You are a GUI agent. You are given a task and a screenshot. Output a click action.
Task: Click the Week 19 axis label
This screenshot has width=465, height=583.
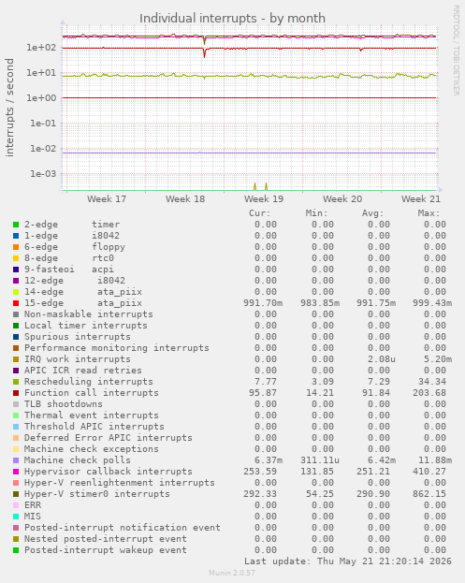tap(264, 199)
